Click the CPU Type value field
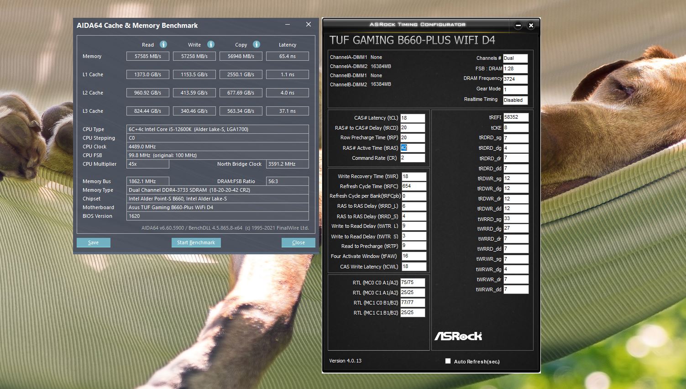The width and height of the screenshot is (686, 389). (x=218, y=129)
